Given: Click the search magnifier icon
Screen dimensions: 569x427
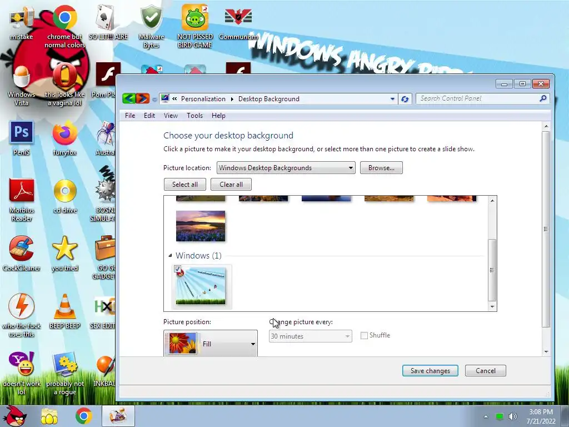Looking at the screenshot, I should [543, 98].
